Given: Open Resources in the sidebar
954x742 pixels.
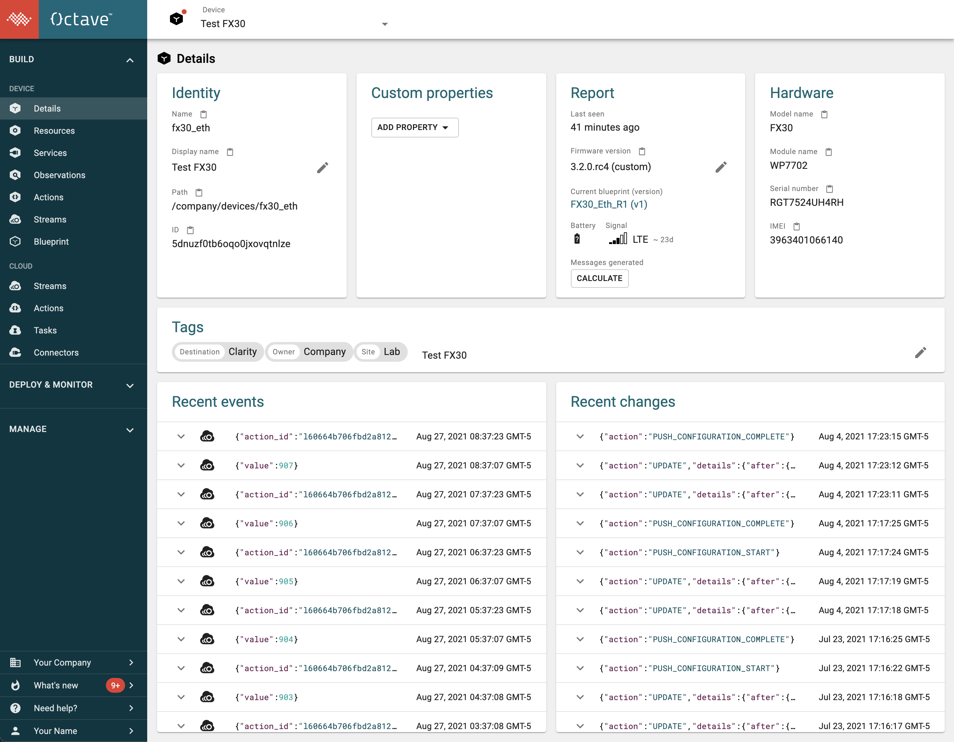Looking at the screenshot, I should pos(73,131).
